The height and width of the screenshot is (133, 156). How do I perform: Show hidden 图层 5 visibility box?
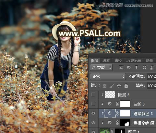[x=93, y=94]
